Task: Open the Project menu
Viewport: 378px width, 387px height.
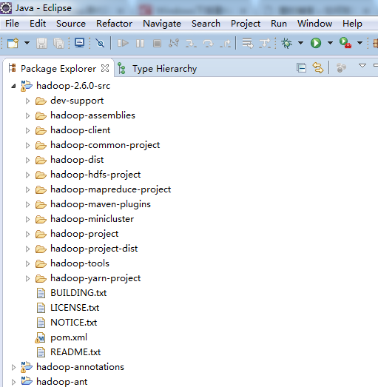Action: click(x=246, y=24)
